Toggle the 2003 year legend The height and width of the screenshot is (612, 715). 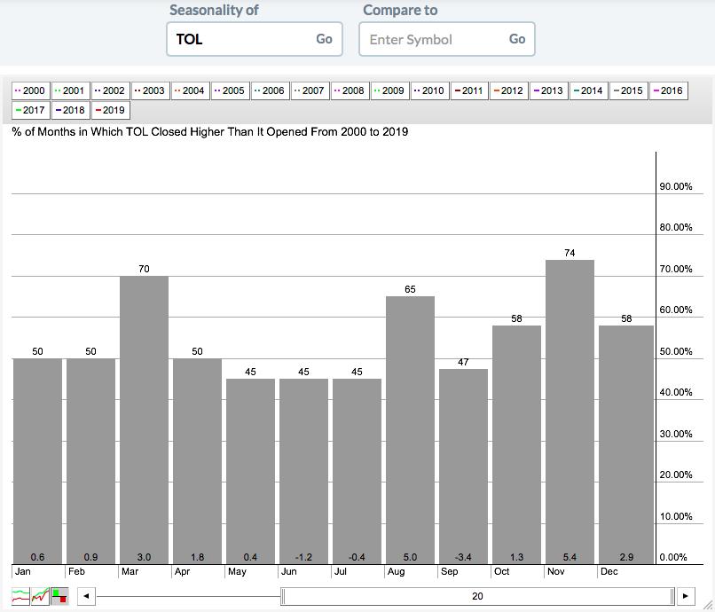click(150, 90)
